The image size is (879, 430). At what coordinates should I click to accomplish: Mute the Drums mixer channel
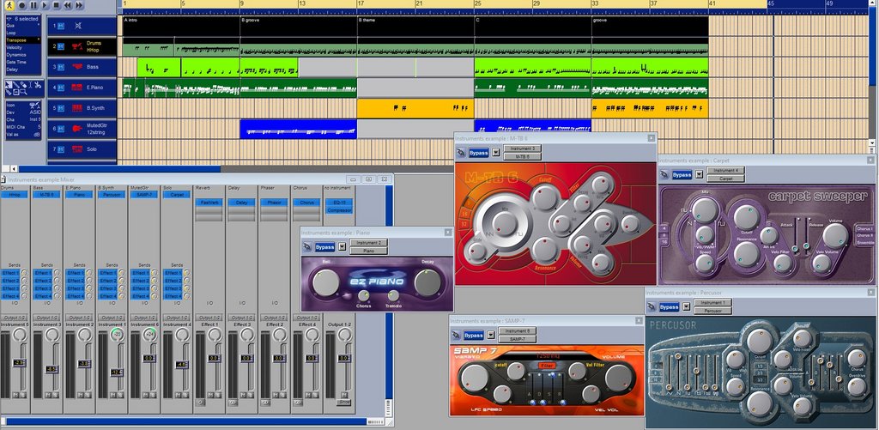tap(16, 396)
